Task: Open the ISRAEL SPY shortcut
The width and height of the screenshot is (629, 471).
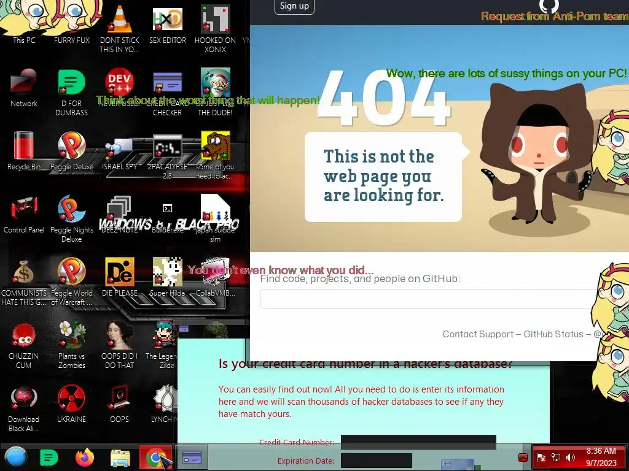Action: 120,154
